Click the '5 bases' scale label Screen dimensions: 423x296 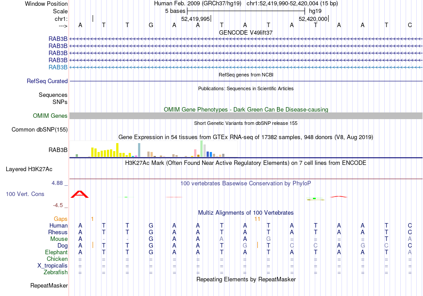tap(175, 11)
